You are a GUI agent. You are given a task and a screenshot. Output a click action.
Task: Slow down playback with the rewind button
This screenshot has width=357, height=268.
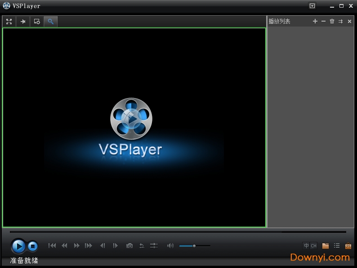tap(64, 246)
